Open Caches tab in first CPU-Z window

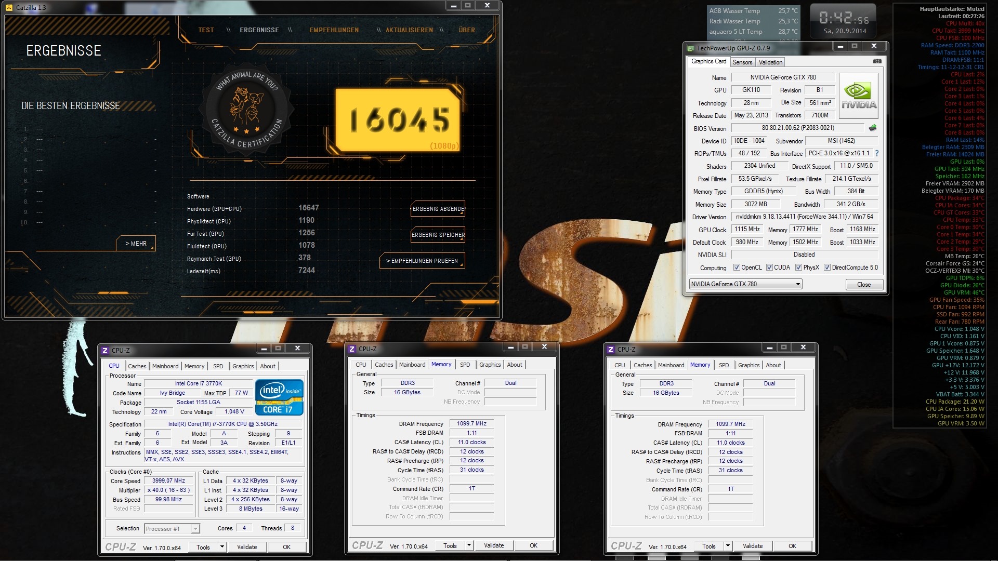click(137, 366)
